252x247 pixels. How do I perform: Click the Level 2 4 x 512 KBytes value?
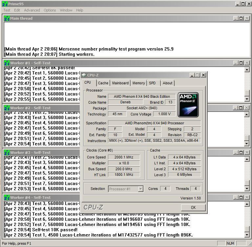184,169
